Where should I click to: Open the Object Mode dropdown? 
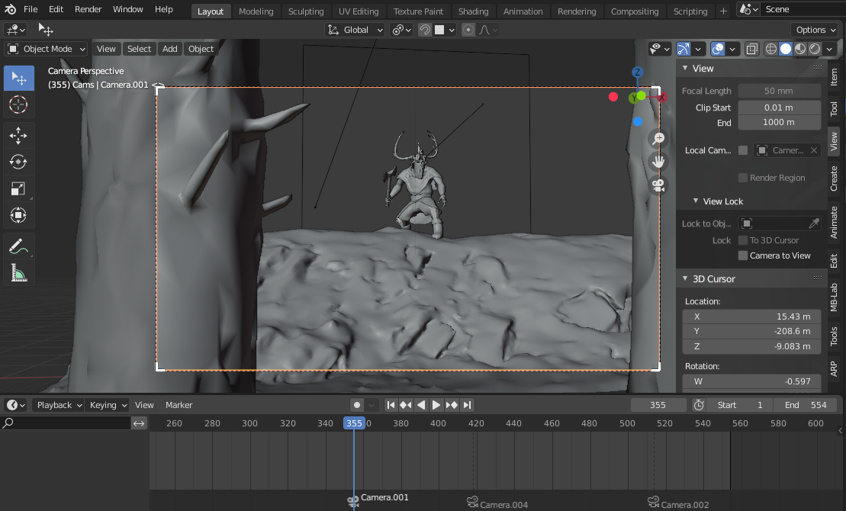[x=47, y=49]
